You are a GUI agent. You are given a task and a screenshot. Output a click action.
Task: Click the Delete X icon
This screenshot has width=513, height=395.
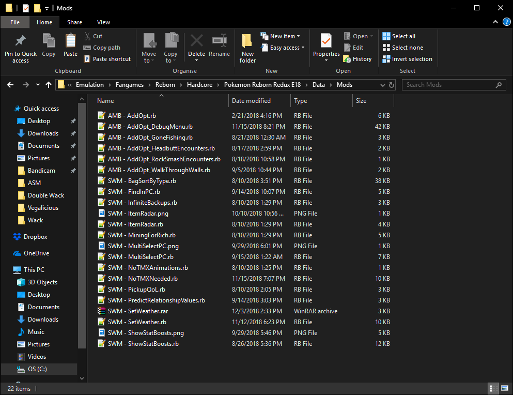click(x=197, y=41)
